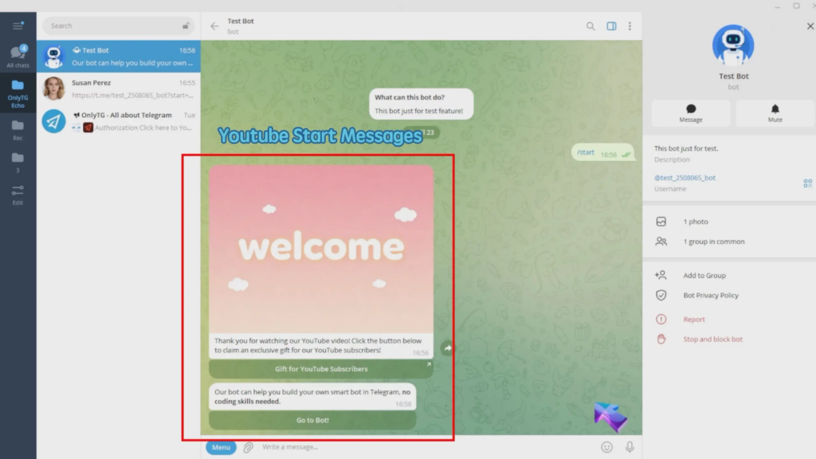Open the Telegram hamburger menu
Screen dimensions: 816x459
pos(18,25)
